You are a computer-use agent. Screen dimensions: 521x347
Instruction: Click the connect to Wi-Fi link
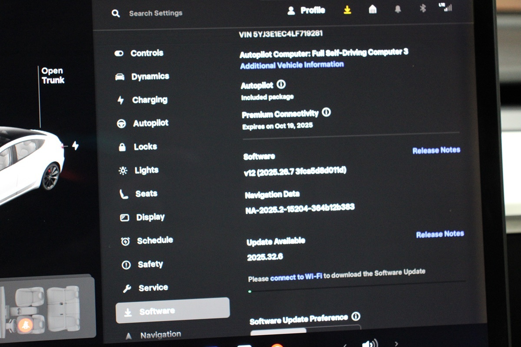click(x=296, y=277)
